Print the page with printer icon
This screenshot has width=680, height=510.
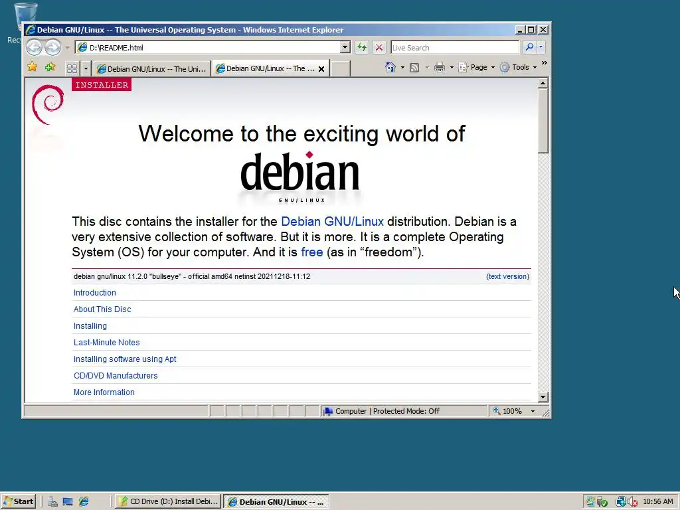pos(440,67)
